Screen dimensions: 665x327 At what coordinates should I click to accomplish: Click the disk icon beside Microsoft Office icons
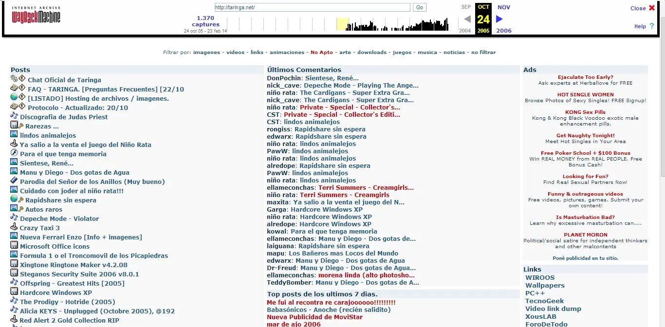14,245
